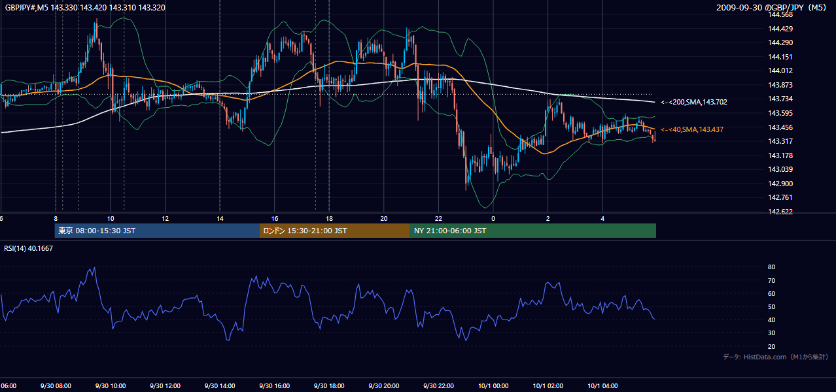Viewport: 836px width, 392px height.
Task: Click the 40 SMA 143.437 label
Action: click(692, 129)
